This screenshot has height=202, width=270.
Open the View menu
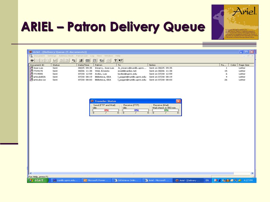[99, 56]
